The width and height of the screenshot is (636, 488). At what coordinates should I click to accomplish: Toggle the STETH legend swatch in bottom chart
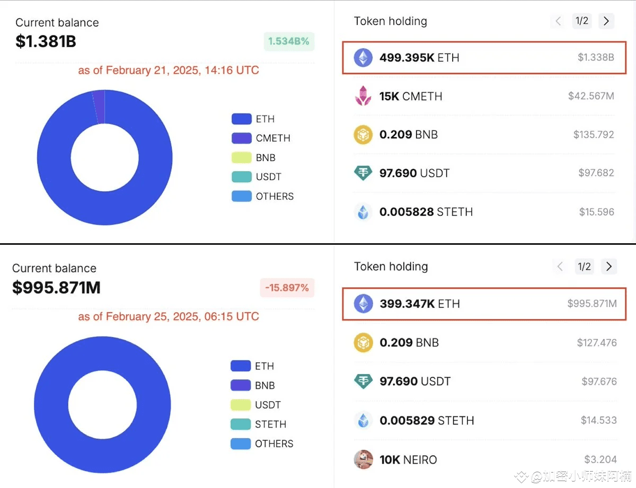pyautogui.click(x=241, y=424)
